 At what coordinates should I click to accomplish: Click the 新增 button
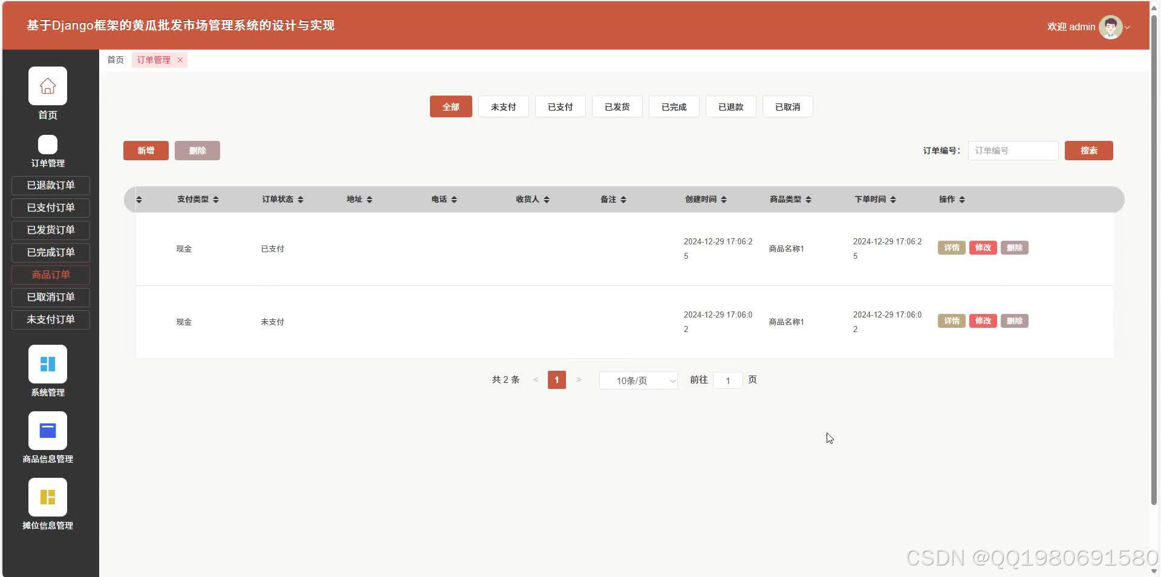coord(146,151)
